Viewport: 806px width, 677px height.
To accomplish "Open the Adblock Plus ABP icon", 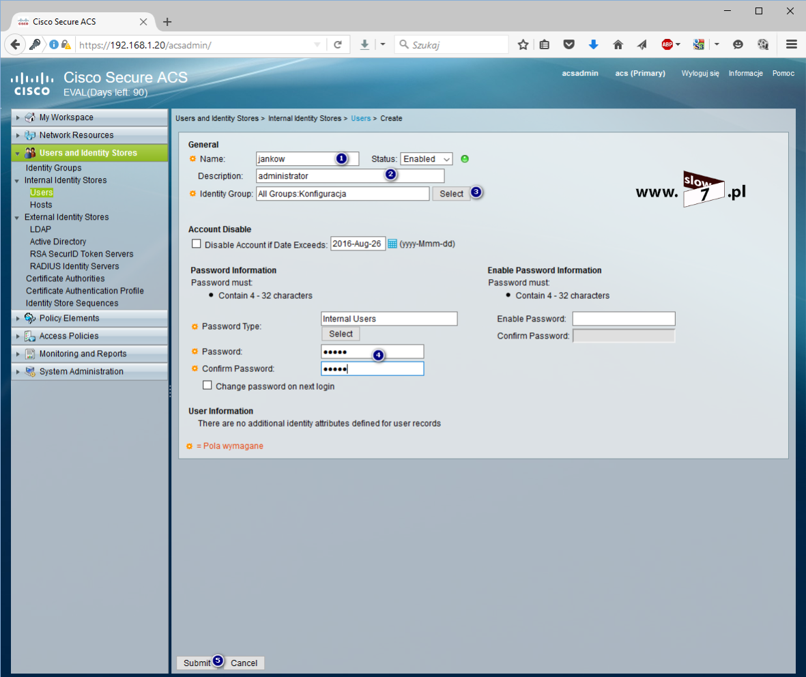I will click(667, 45).
